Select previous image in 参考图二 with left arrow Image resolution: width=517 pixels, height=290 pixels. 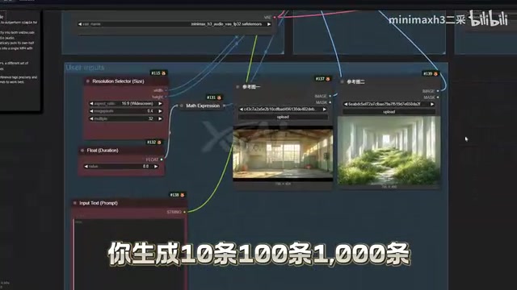346,104
